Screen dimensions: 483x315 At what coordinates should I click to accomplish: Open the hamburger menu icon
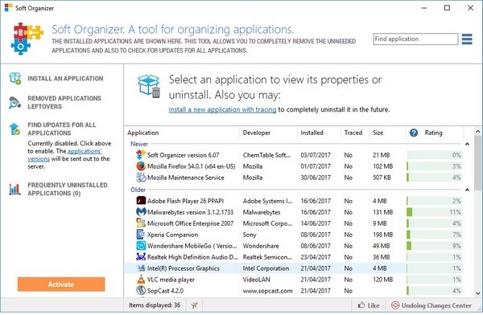coord(467,39)
